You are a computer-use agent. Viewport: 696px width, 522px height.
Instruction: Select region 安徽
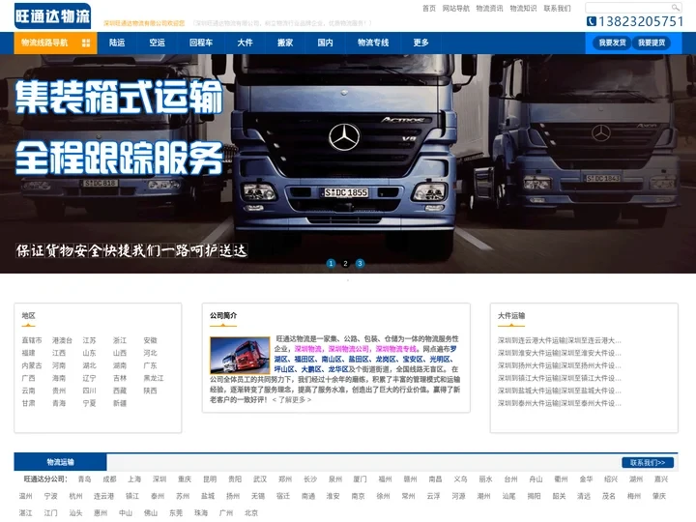pyautogui.click(x=150, y=340)
